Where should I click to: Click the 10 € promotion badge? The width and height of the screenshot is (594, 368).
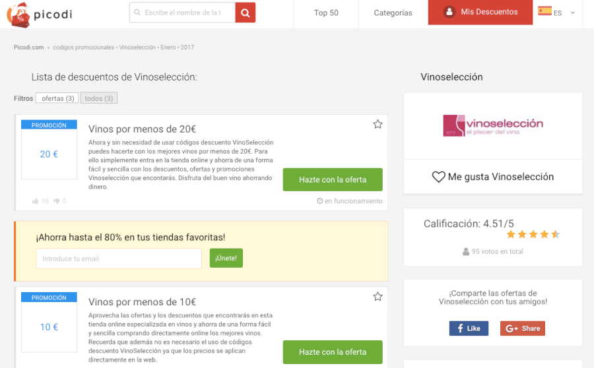(x=49, y=322)
